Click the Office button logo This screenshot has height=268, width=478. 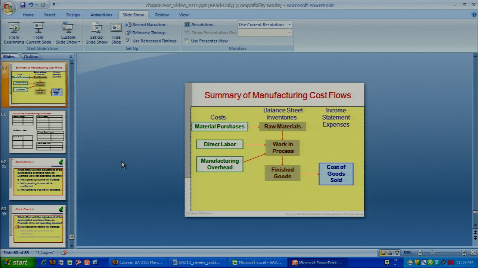click(x=8, y=7)
